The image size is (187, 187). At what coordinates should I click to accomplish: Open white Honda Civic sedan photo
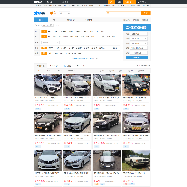click(77, 161)
